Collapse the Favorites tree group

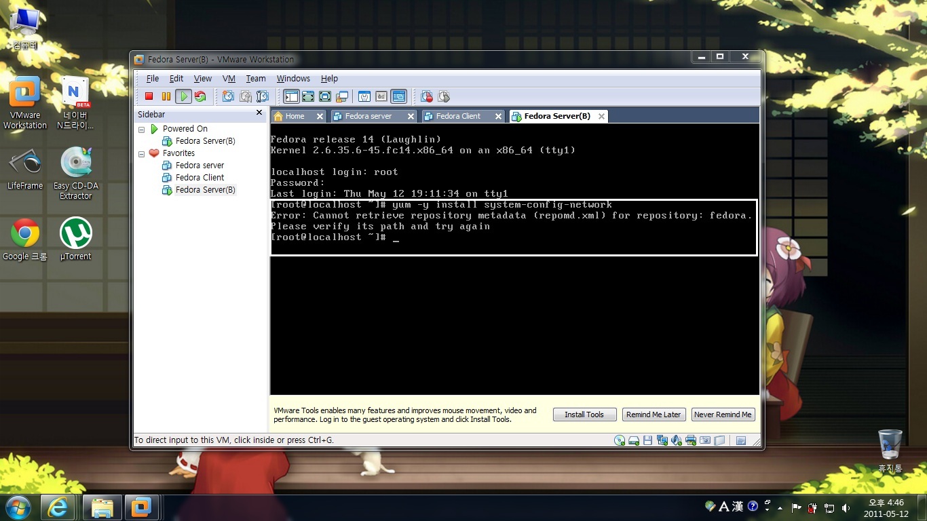pos(141,154)
